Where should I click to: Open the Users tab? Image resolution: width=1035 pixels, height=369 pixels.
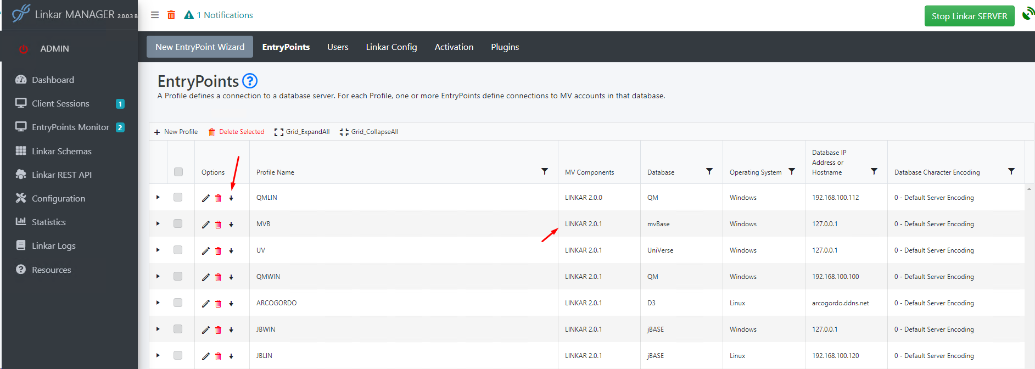338,47
